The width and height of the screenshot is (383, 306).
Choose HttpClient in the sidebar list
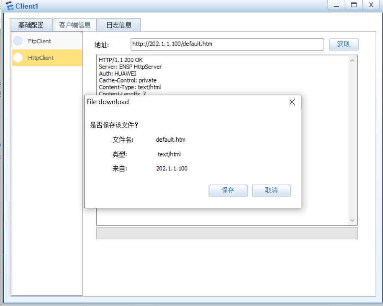[46, 58]
